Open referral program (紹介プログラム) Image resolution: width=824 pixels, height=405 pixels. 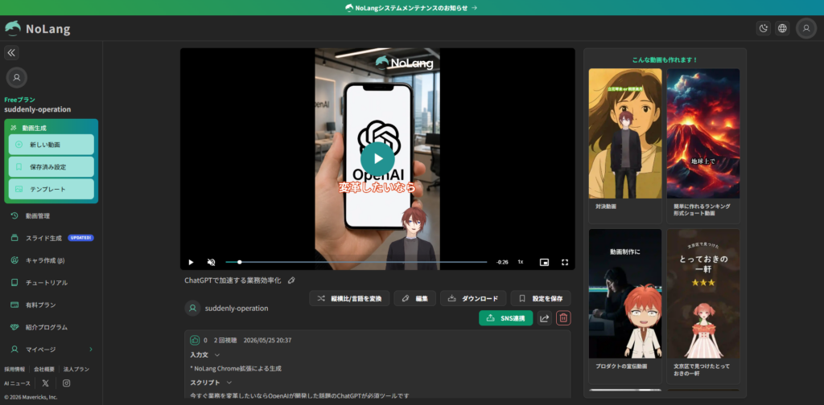click(51, 327)
